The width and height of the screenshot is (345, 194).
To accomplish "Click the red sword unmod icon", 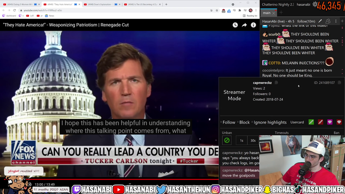I will [321, 122].
